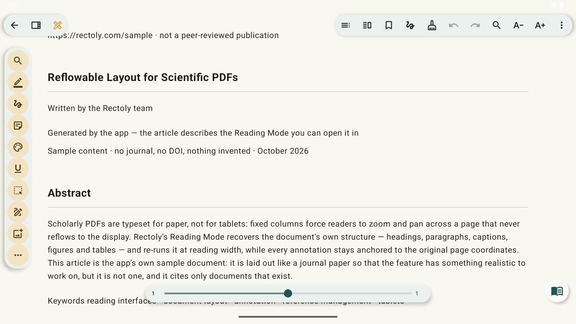Open the color palette tool

pyautogui.click(x=18, y=147)
